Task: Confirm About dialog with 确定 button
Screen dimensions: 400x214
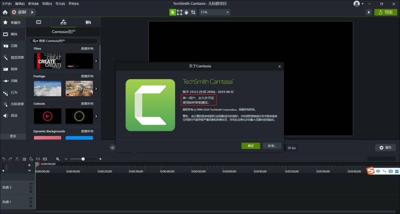Action: (251, 146)
